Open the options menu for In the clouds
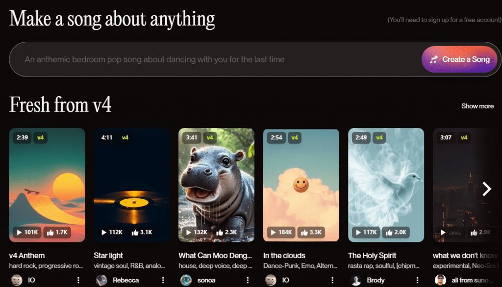The height and width of the screenshot is (287, 502). click(x=332, y=280)
